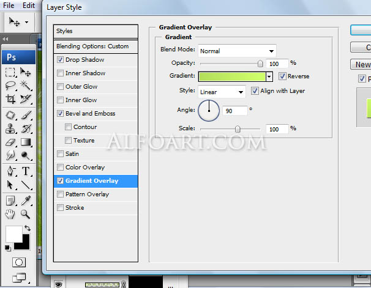
Task: Select the Rectangular Marquee tool
Action: [10, 72]
